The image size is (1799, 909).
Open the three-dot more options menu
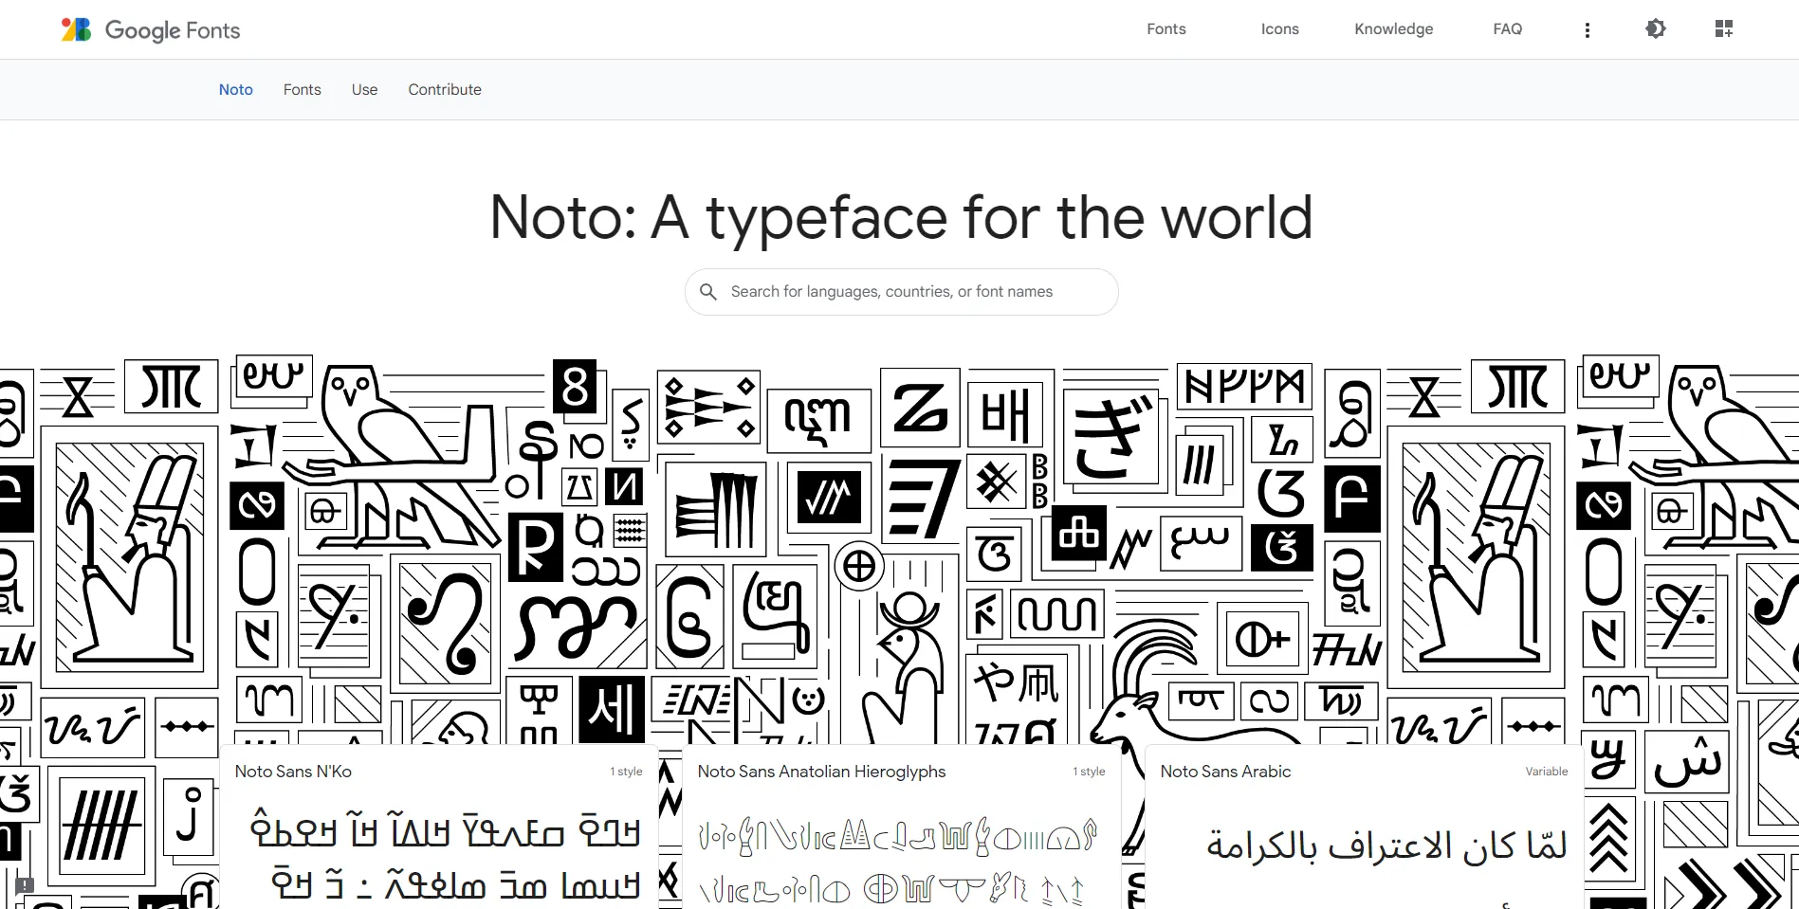click(x=1587, y=29)
